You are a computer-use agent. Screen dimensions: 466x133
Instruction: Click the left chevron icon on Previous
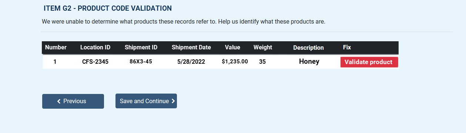[59, 101]
